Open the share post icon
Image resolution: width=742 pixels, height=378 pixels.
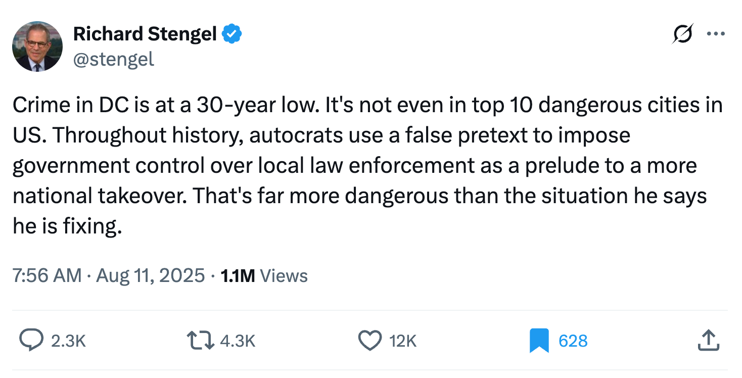pyautogui.click(x=708, y=341)
